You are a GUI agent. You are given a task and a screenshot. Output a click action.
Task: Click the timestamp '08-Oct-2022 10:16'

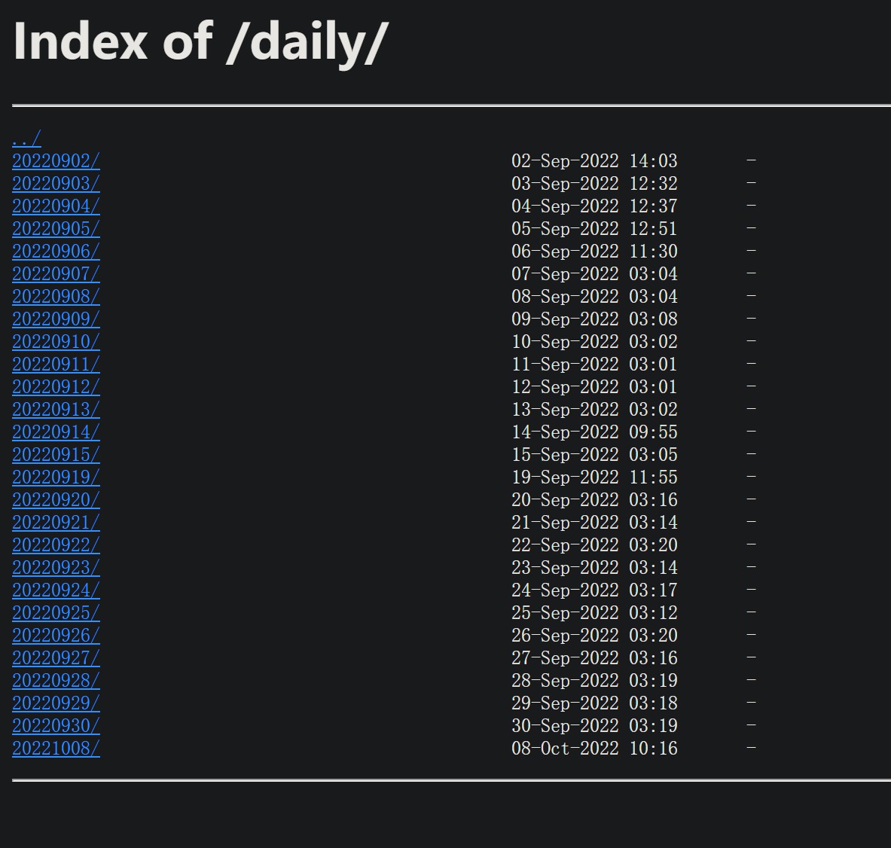594,748
